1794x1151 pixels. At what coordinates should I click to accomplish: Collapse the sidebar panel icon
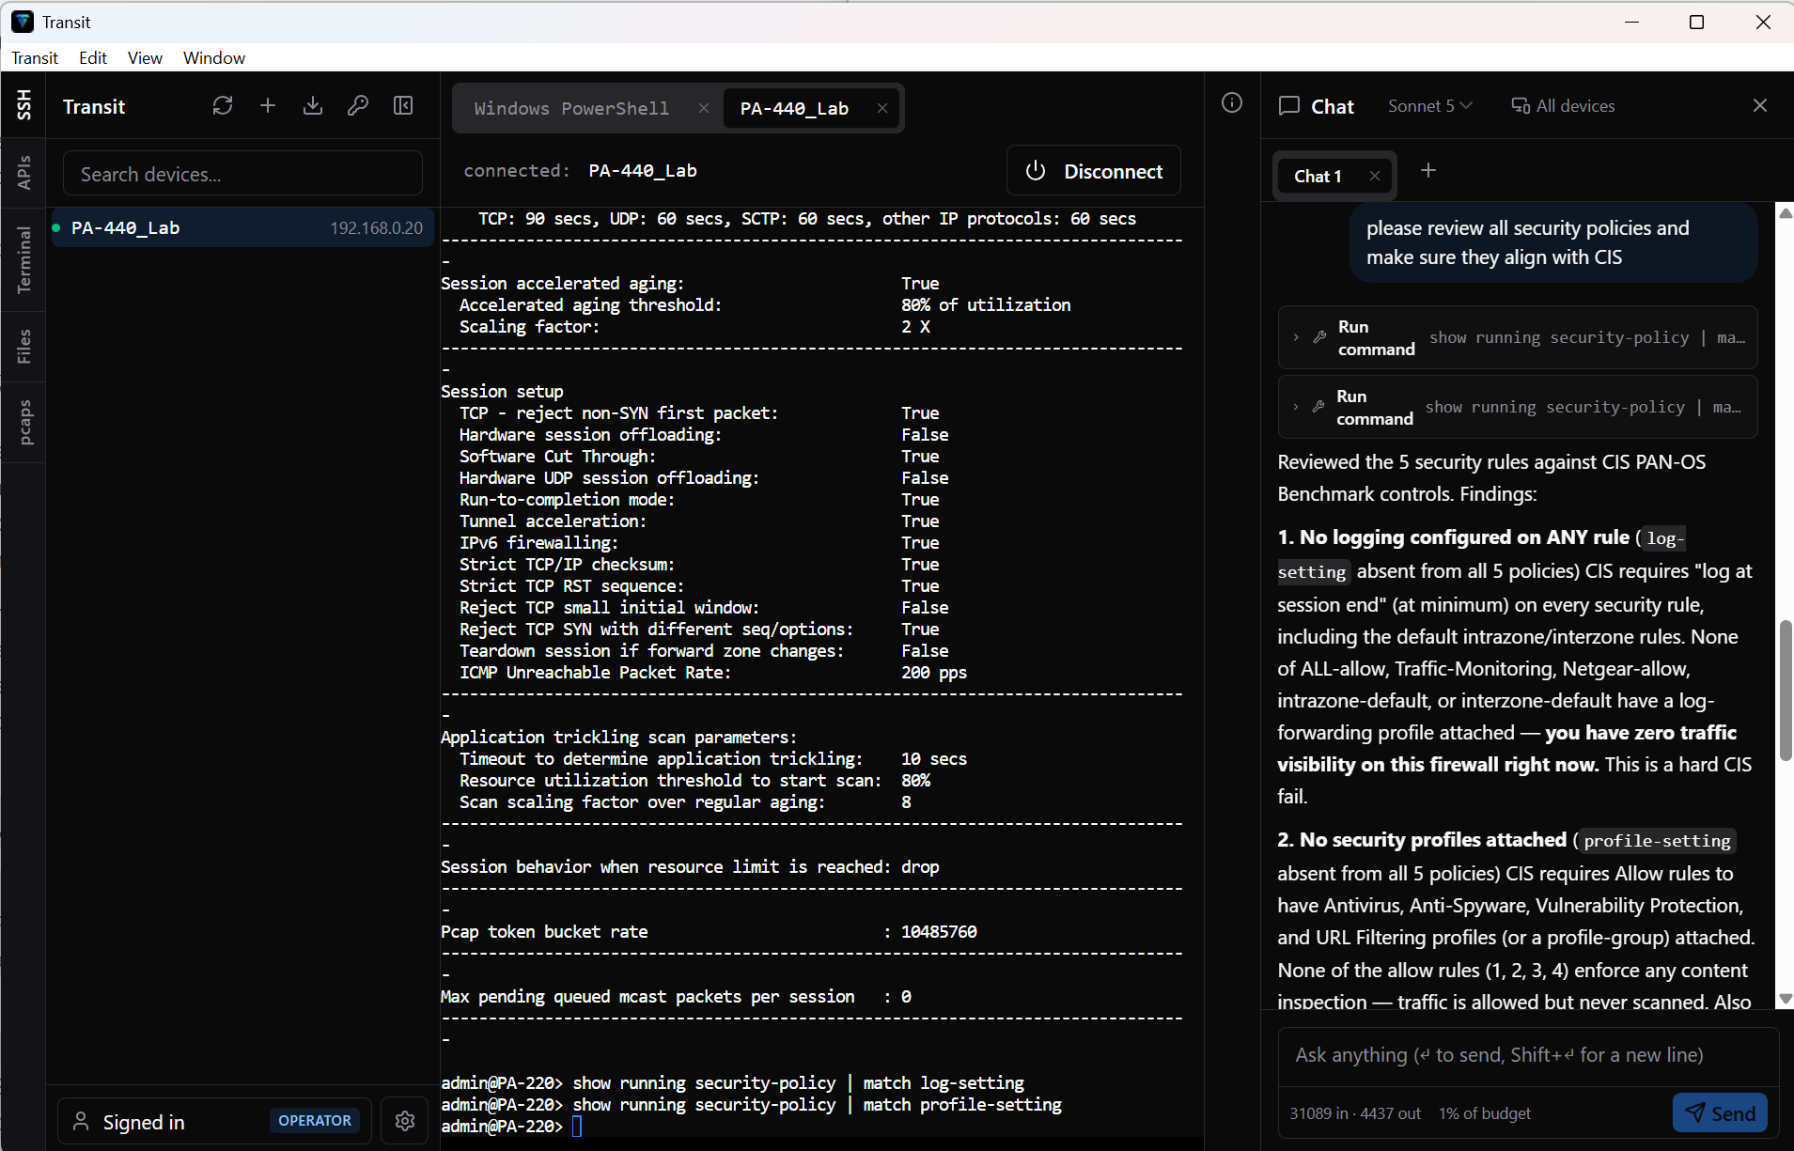(403, 106)
